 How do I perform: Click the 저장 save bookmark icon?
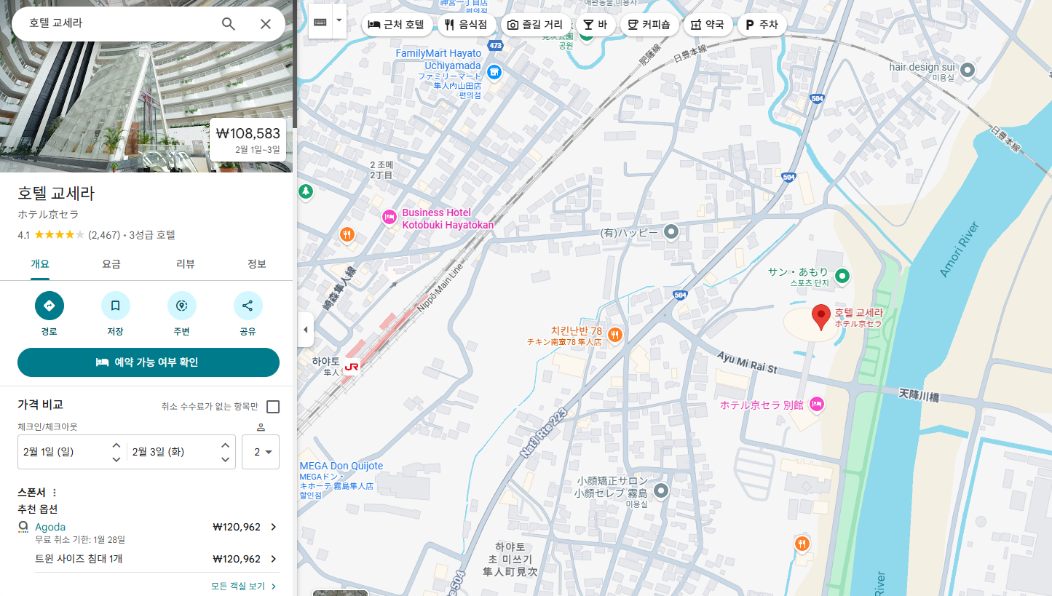click(115, 306)
